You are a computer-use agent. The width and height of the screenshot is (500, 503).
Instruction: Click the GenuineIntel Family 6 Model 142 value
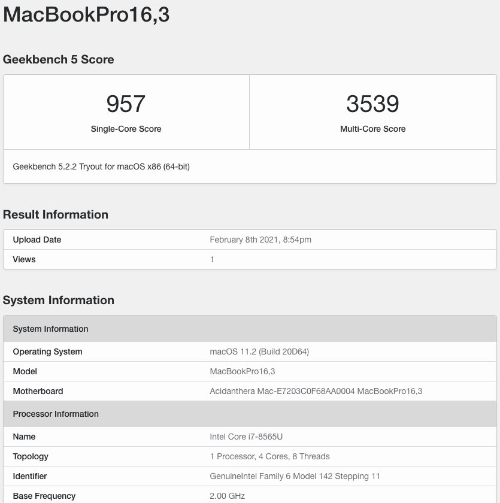295,476
